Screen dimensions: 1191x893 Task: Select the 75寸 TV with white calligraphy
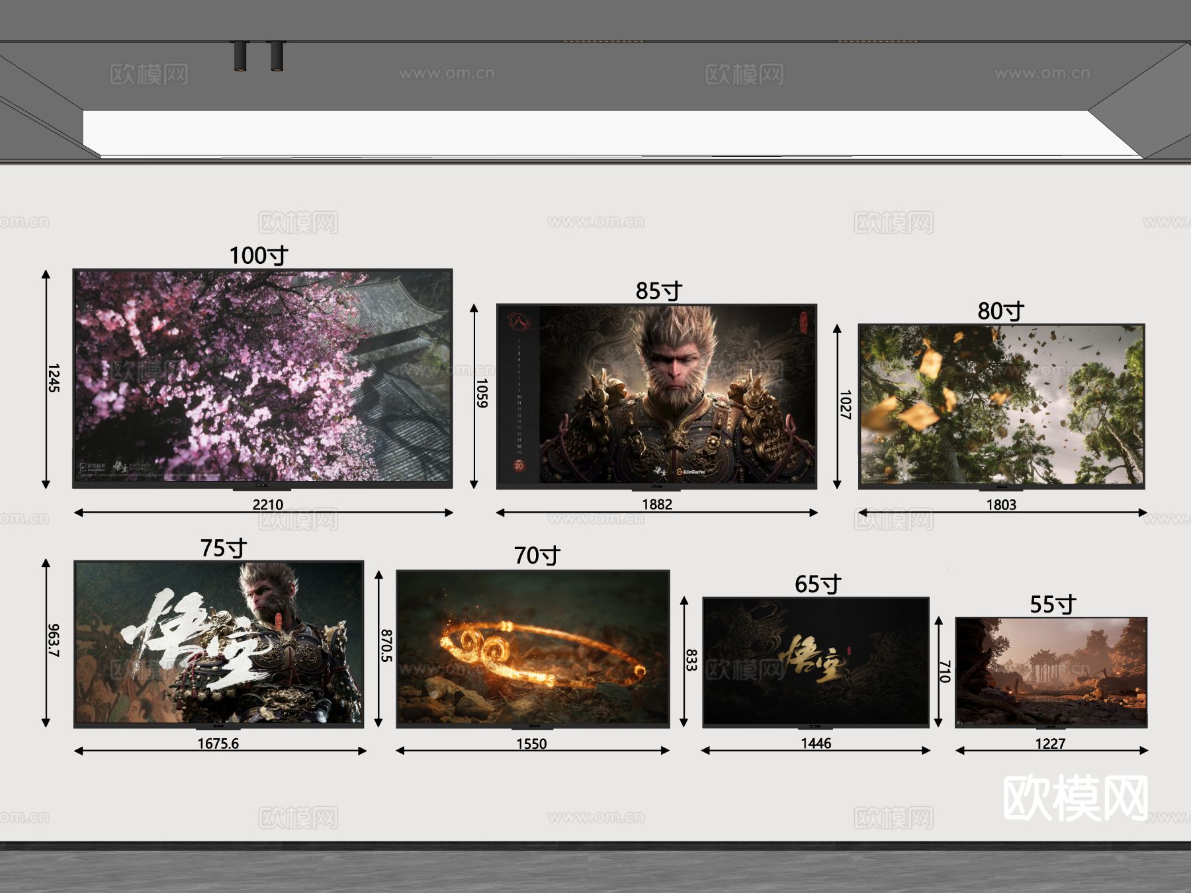tap(219, 644)
